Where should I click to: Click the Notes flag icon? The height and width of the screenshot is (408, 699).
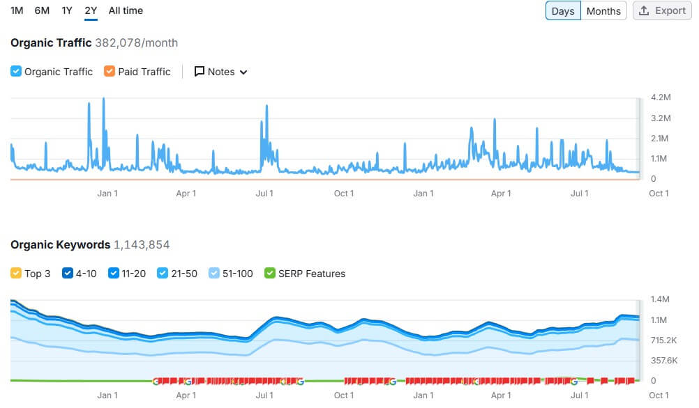[x=200, y=72]
